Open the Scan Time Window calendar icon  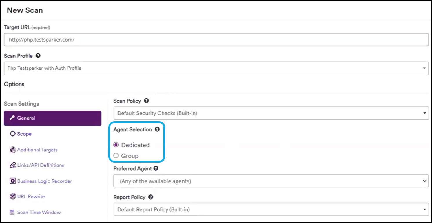[x=13, y=212]
